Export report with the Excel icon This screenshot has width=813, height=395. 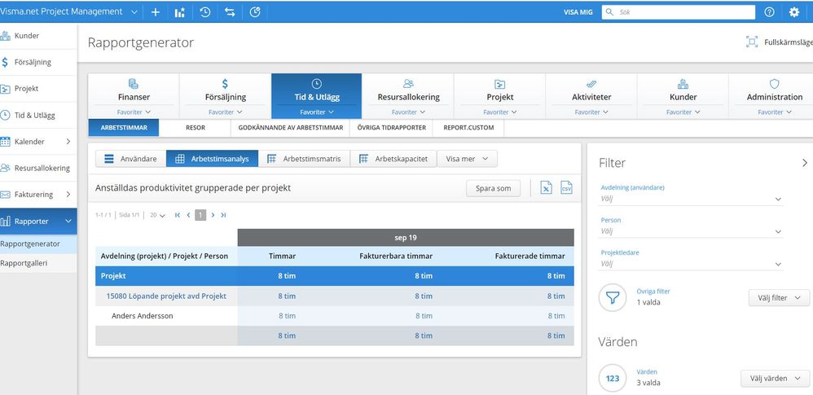click(x=546, y=188)
